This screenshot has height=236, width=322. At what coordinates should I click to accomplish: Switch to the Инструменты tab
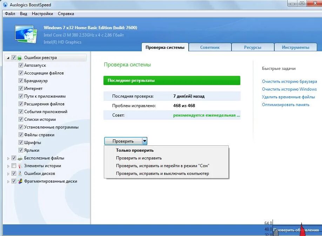pyautogui.click(x=295, y=47)
